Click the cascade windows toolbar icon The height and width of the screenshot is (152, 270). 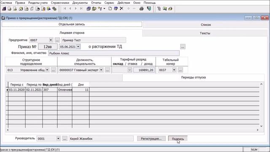click(89, 8)
